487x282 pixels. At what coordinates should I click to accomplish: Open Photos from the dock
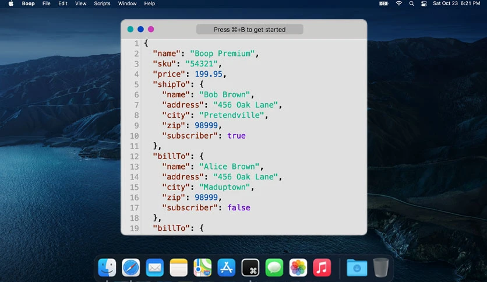coord(298,267)
